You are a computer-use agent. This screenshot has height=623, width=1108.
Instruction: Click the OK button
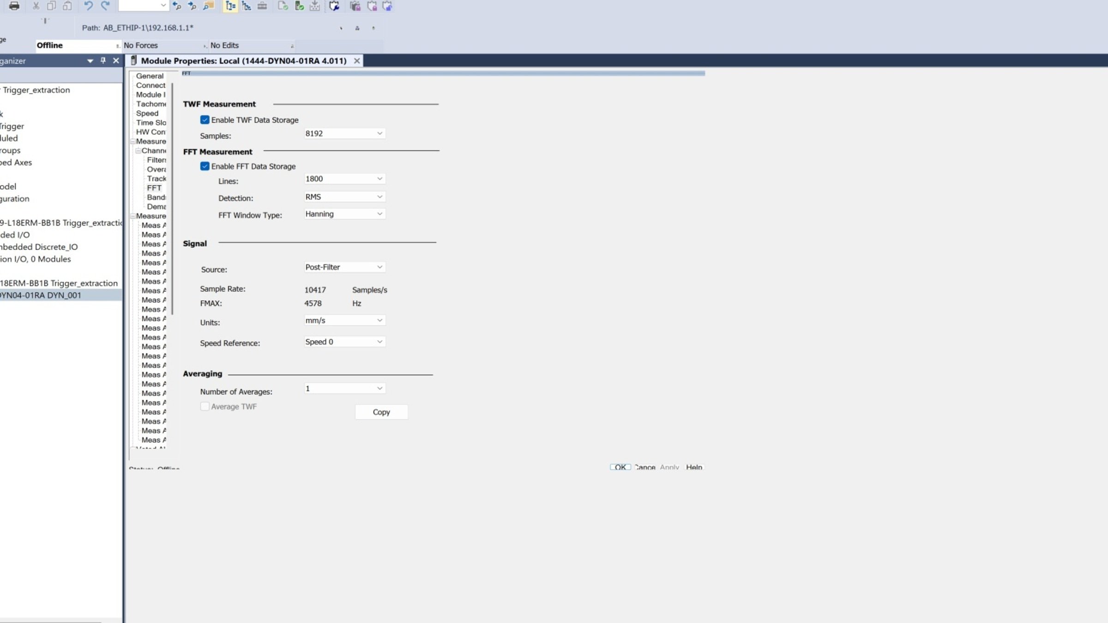point(620,467)
